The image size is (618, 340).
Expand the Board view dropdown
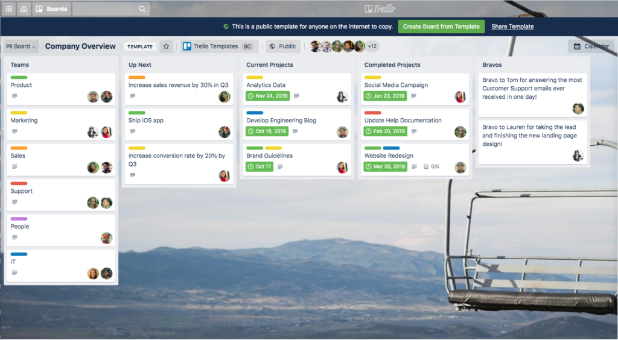21,46
